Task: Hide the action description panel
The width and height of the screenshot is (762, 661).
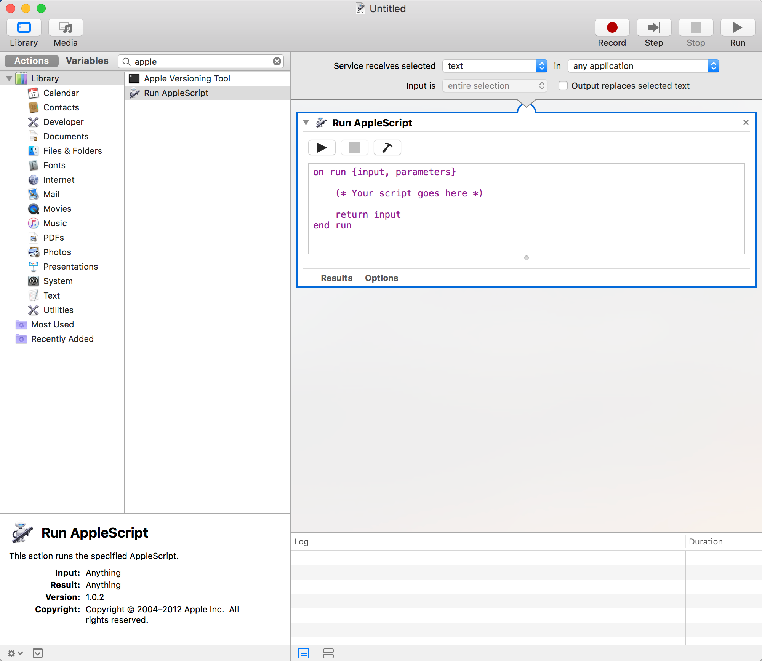Action: tap(38, 653)
